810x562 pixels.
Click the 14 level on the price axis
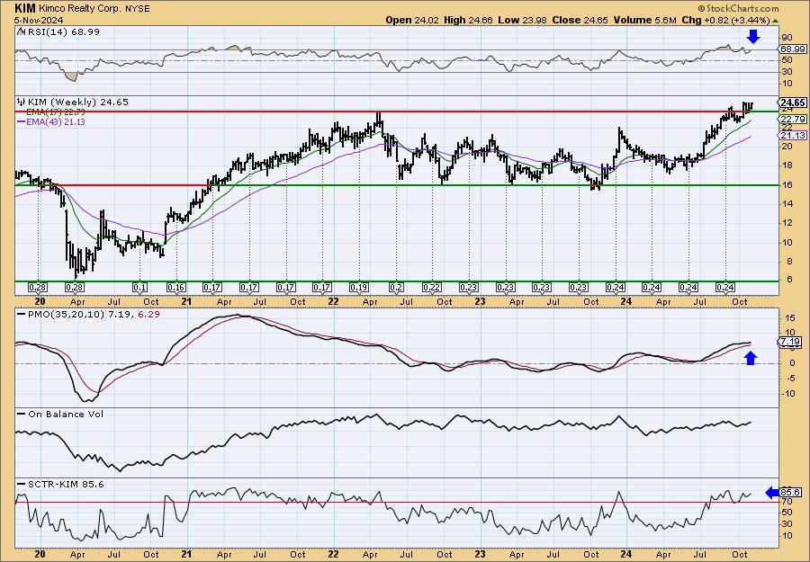coord(787,204)
